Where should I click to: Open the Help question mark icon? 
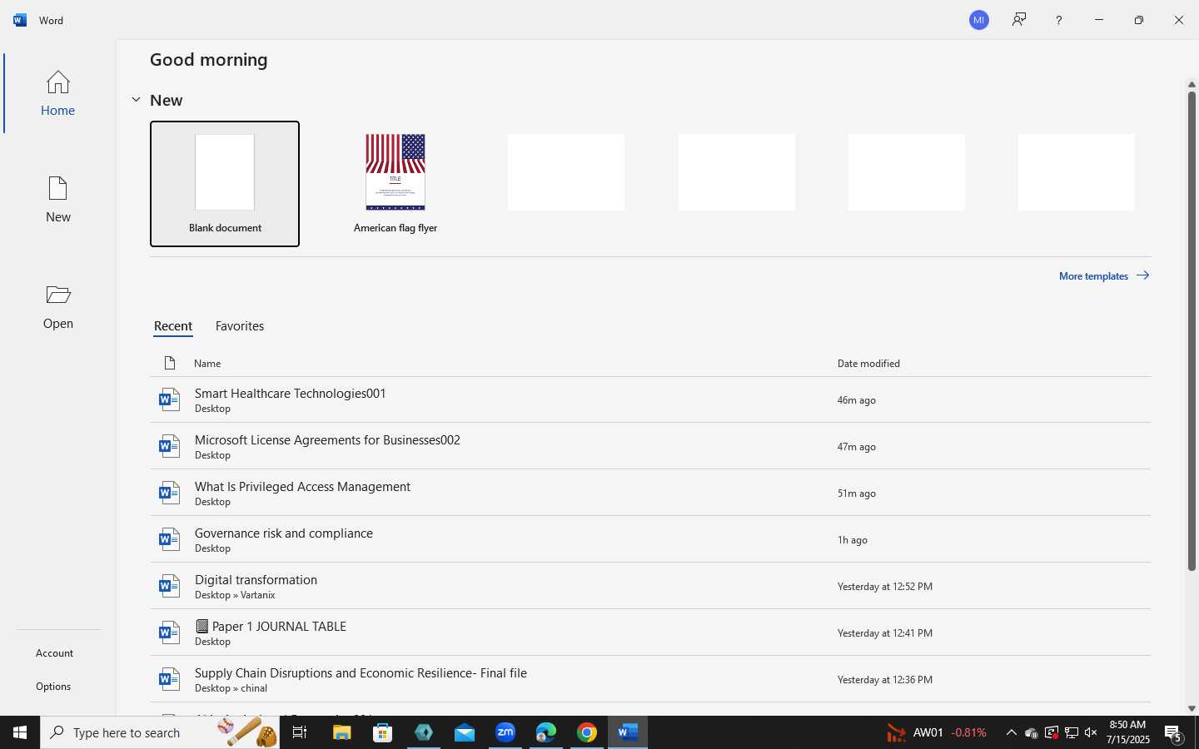point(1059,20)
